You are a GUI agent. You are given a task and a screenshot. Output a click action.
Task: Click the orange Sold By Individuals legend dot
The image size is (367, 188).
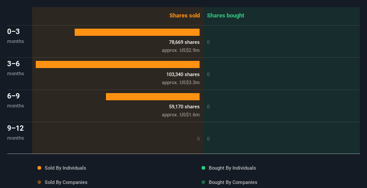coord(39,168)
